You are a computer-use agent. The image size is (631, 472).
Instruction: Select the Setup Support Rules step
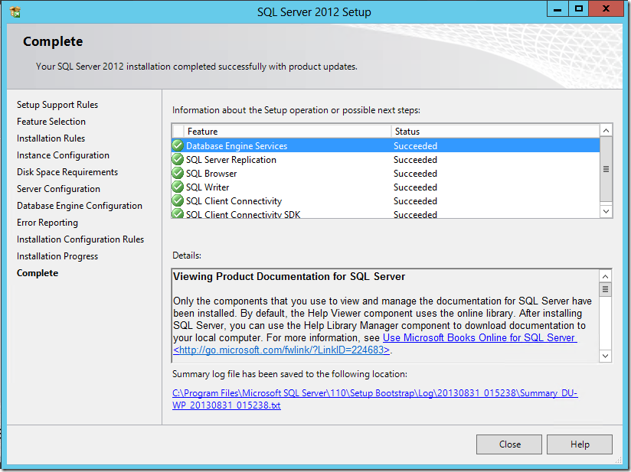click(x=57, y=105)
